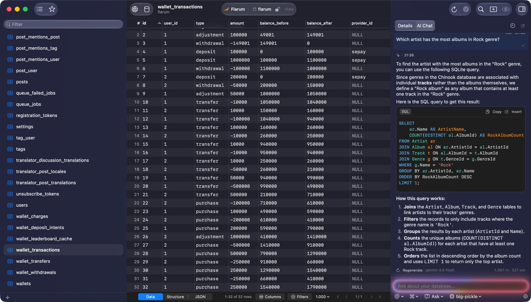Select the 1540000 balance_after cell
Viewport: 531px width, 302px height.
(x=327, y=270)
